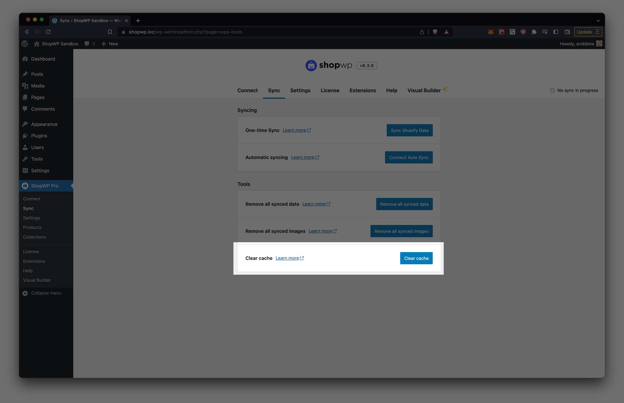The height and width of the screenshot is (403, 624).
Task: Click the Dashboard menu icon
Action: tap(25, 59)
